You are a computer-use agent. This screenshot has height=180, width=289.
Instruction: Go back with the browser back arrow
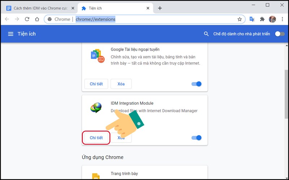7,19
